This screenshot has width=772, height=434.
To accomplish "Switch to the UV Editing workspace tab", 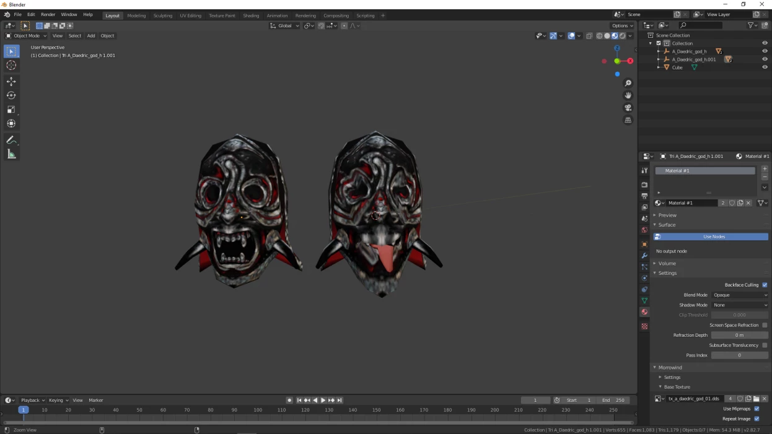I will point(190,15).
